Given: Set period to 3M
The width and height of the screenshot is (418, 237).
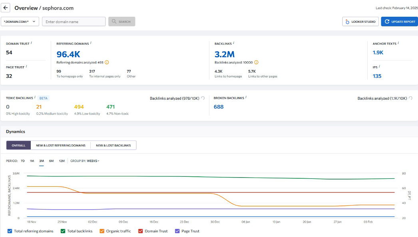Looking at the screenshot, I should 42,161.
